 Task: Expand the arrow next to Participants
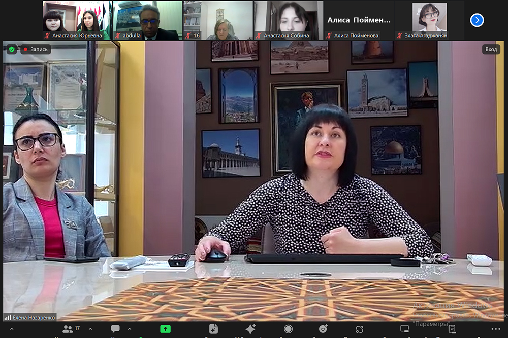90,329
